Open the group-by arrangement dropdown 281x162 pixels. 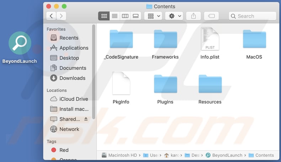pyautogui.click(x=154, y=16)
